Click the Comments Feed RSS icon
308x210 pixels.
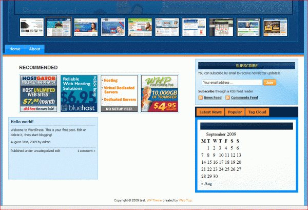click(x=227, y=98)
